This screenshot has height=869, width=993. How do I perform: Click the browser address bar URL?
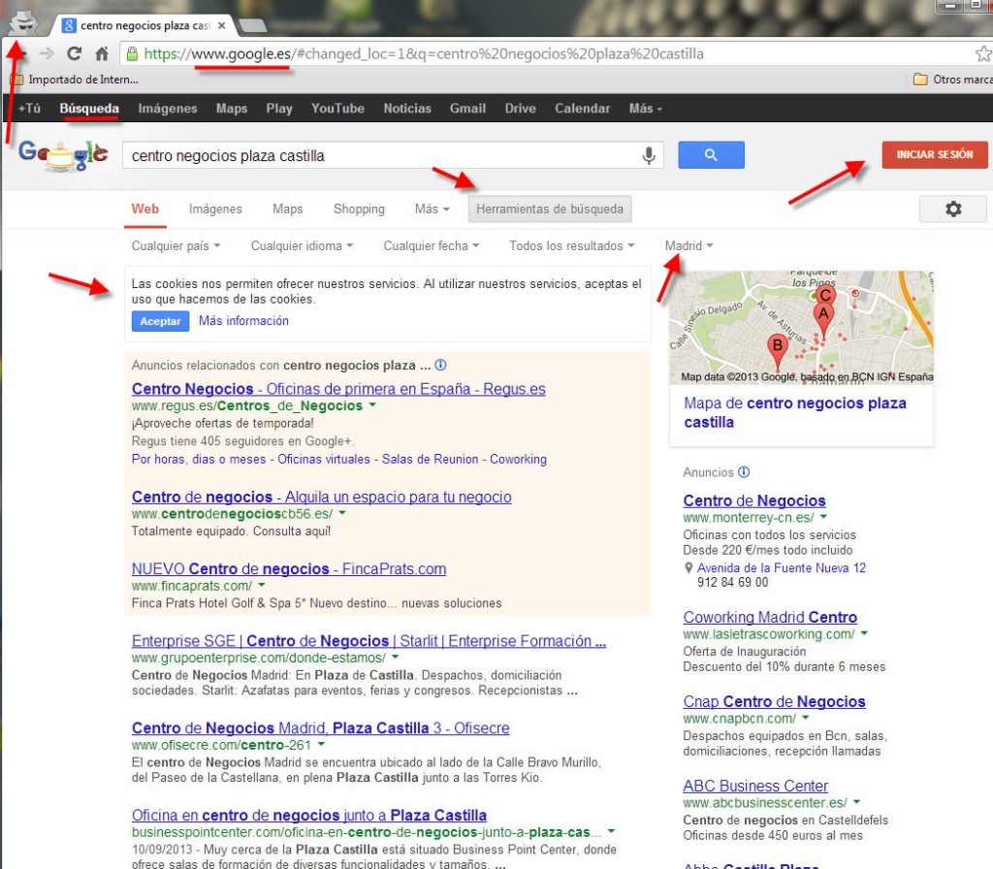click(423, 54)
